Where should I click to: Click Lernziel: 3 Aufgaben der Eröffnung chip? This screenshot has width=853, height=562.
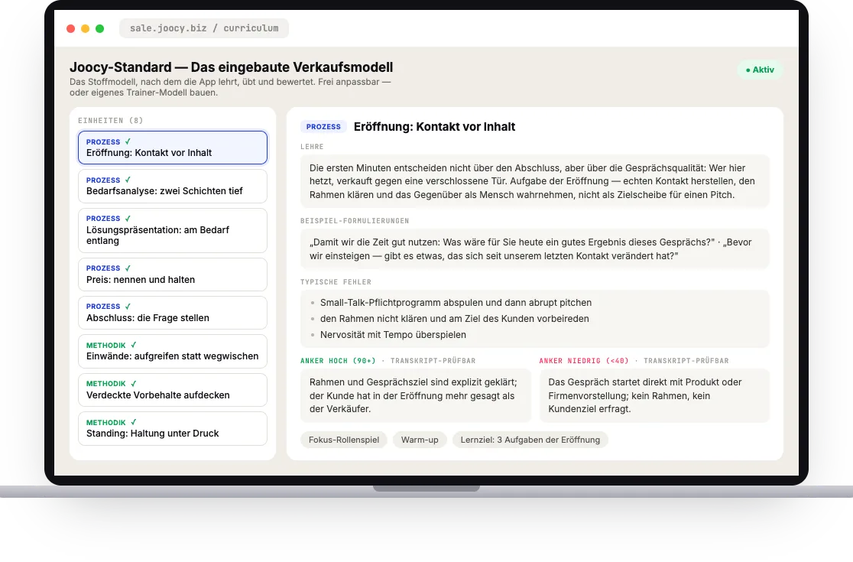tap(530, 440)
